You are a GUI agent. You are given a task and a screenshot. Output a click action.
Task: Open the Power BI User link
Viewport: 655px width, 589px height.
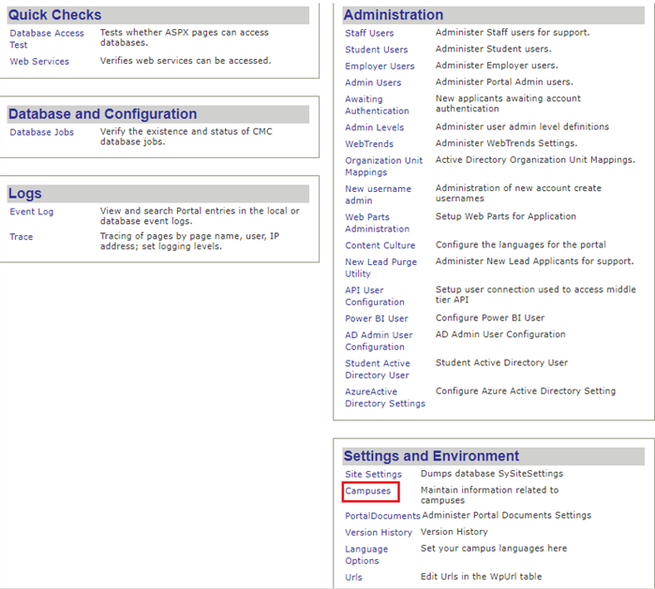tap(376, 319)
